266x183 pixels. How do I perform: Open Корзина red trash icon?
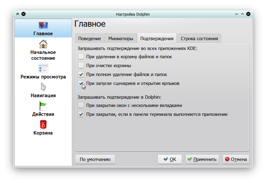point(43,124)
